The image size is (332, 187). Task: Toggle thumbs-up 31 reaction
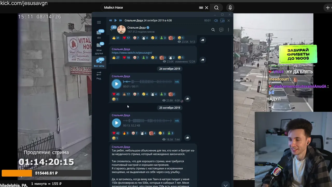pyautogui.click(x=116, y=38)
